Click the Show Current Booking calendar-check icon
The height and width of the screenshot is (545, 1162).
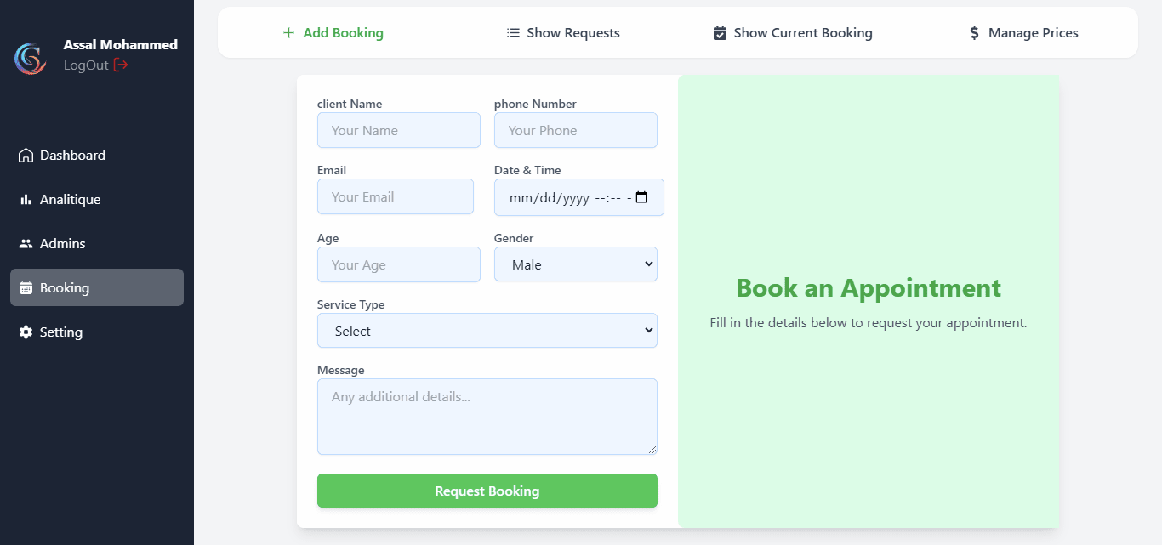[720, 33]
